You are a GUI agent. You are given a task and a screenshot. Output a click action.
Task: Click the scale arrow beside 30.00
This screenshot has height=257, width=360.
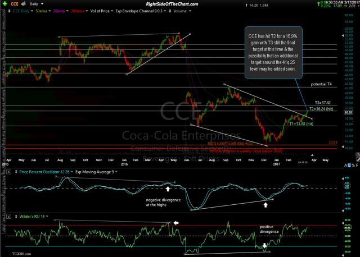coord(343,147)
